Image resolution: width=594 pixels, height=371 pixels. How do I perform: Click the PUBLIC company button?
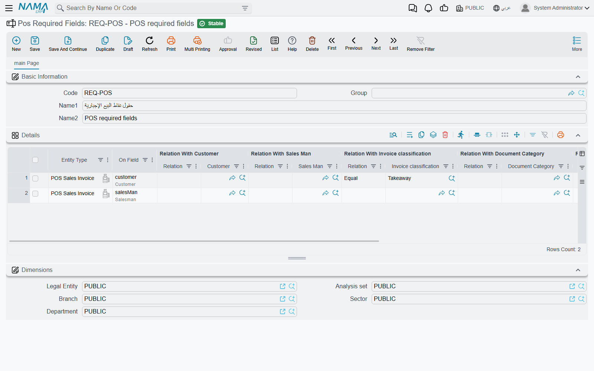[470, 8]
